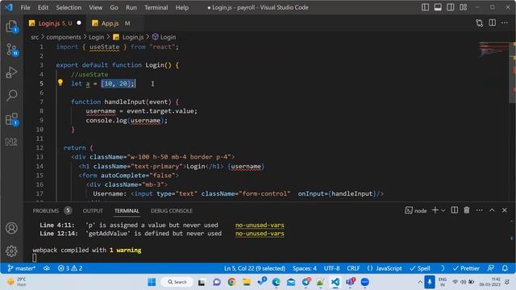This screenshot has height=290, width=516.
Task: Switch git branch master in status bar
Action: coord(22,268)
